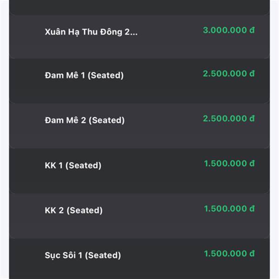Select the KK 2 (Seated) label

pyautogui.click(x=73, y=211)
